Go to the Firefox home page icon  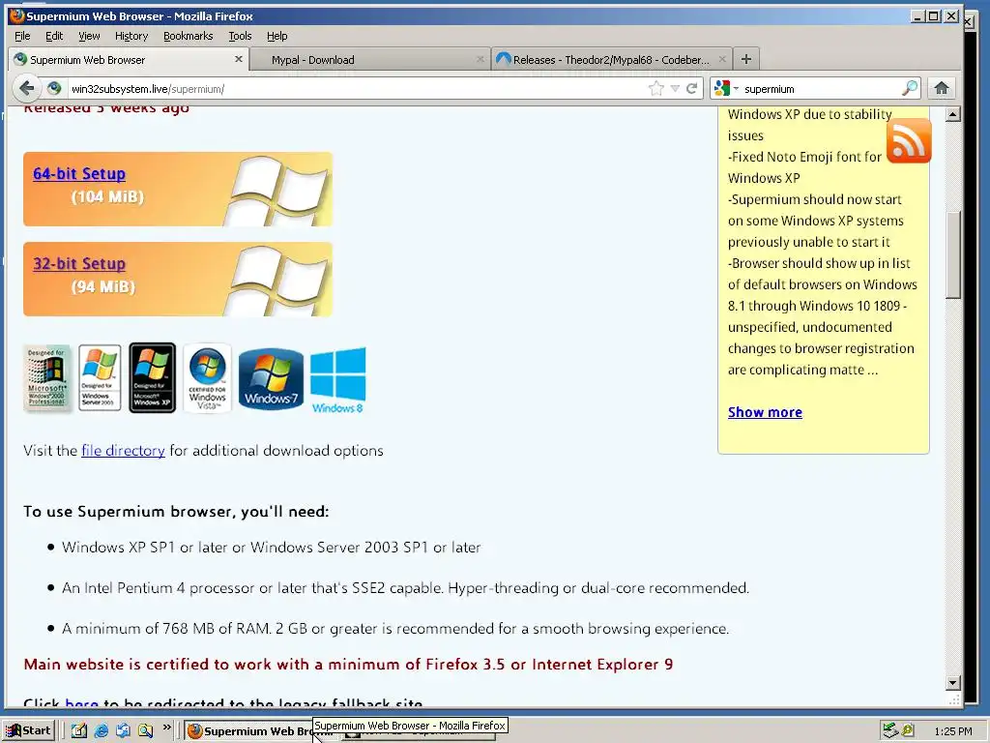click(942, 88)
